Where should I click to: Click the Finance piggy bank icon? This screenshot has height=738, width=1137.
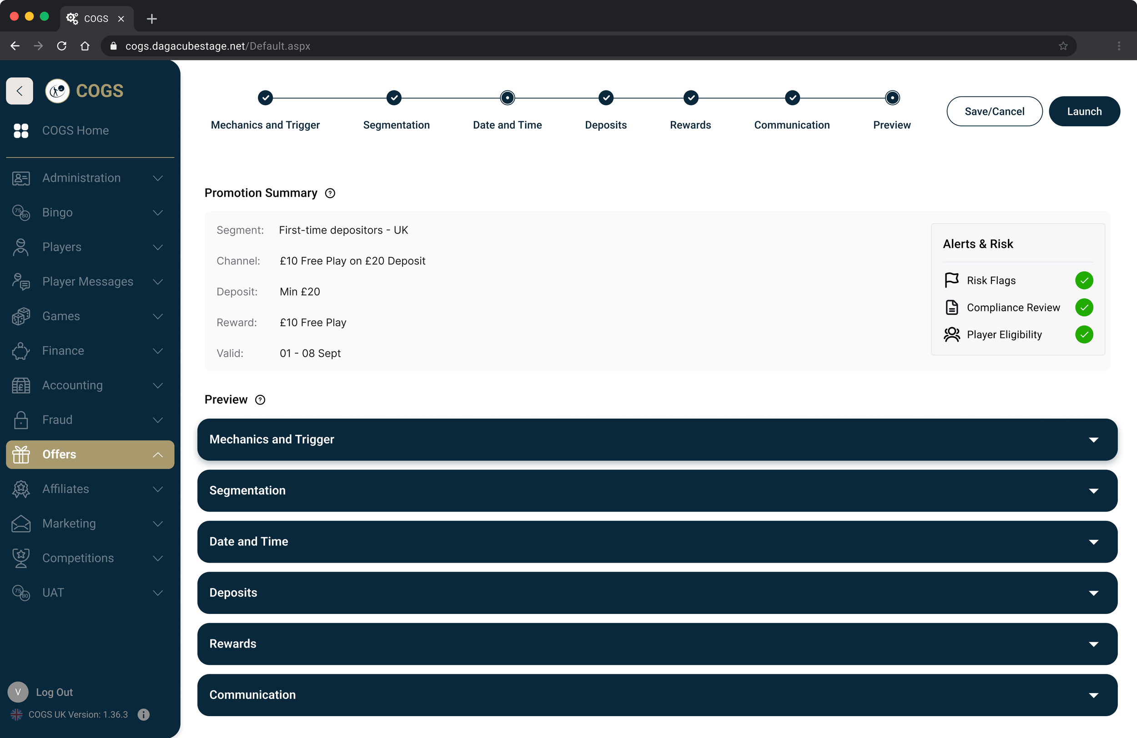(x=20, y=351)
